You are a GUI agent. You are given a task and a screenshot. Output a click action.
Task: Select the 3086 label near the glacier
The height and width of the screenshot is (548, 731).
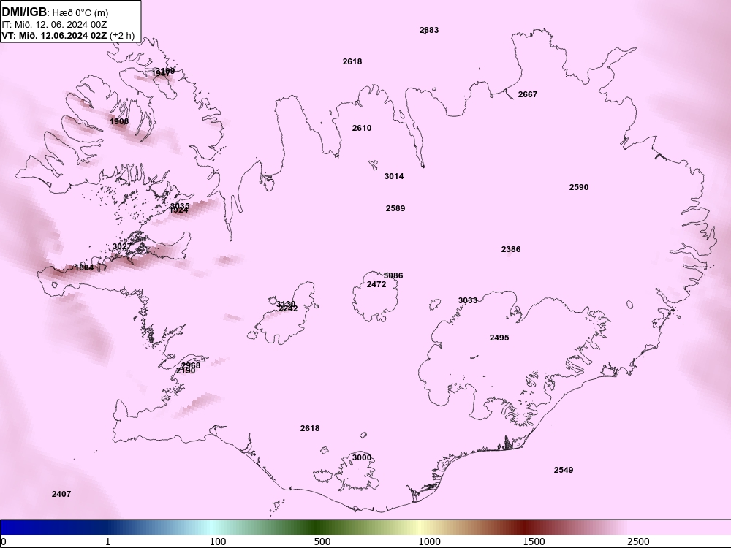(394, 275)
